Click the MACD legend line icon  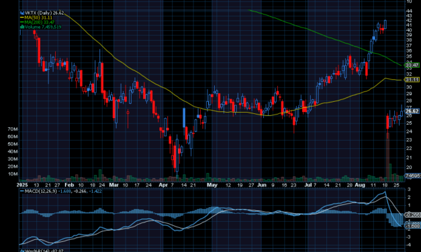point(22,191)
